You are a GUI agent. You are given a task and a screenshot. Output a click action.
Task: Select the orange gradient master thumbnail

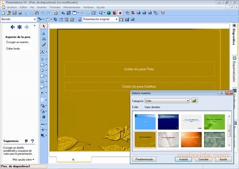point(191,140)
